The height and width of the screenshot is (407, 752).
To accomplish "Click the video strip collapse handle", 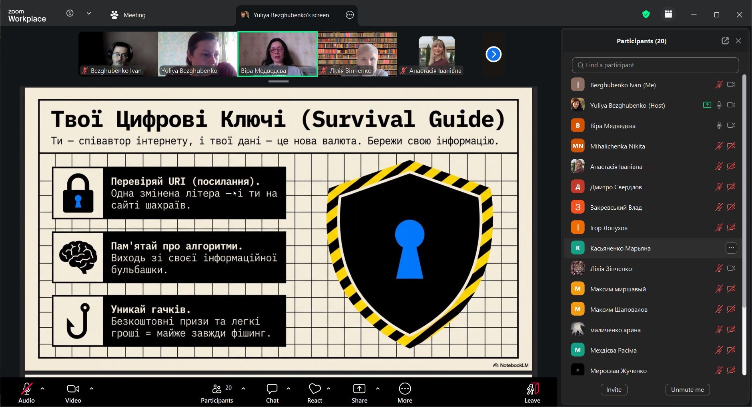I will coord(279,81).
